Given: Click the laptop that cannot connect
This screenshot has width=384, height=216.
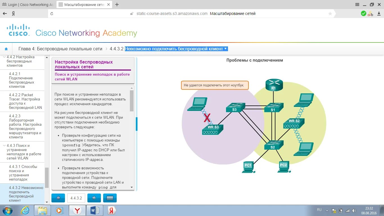Looking at the screenshot, I should click(197, 104).
